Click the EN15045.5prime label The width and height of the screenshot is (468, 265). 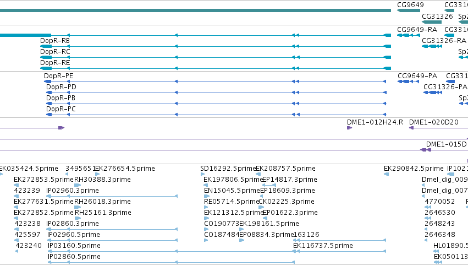[x=232, y=191]
